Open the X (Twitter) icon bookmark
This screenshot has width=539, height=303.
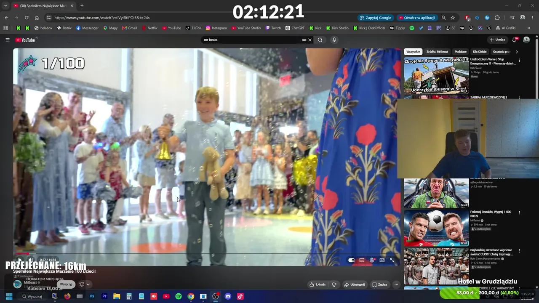pyautogui.click(x=489, y=28)
